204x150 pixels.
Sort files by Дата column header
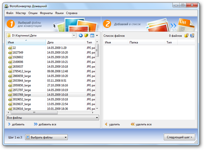click(x=66, y=42)
